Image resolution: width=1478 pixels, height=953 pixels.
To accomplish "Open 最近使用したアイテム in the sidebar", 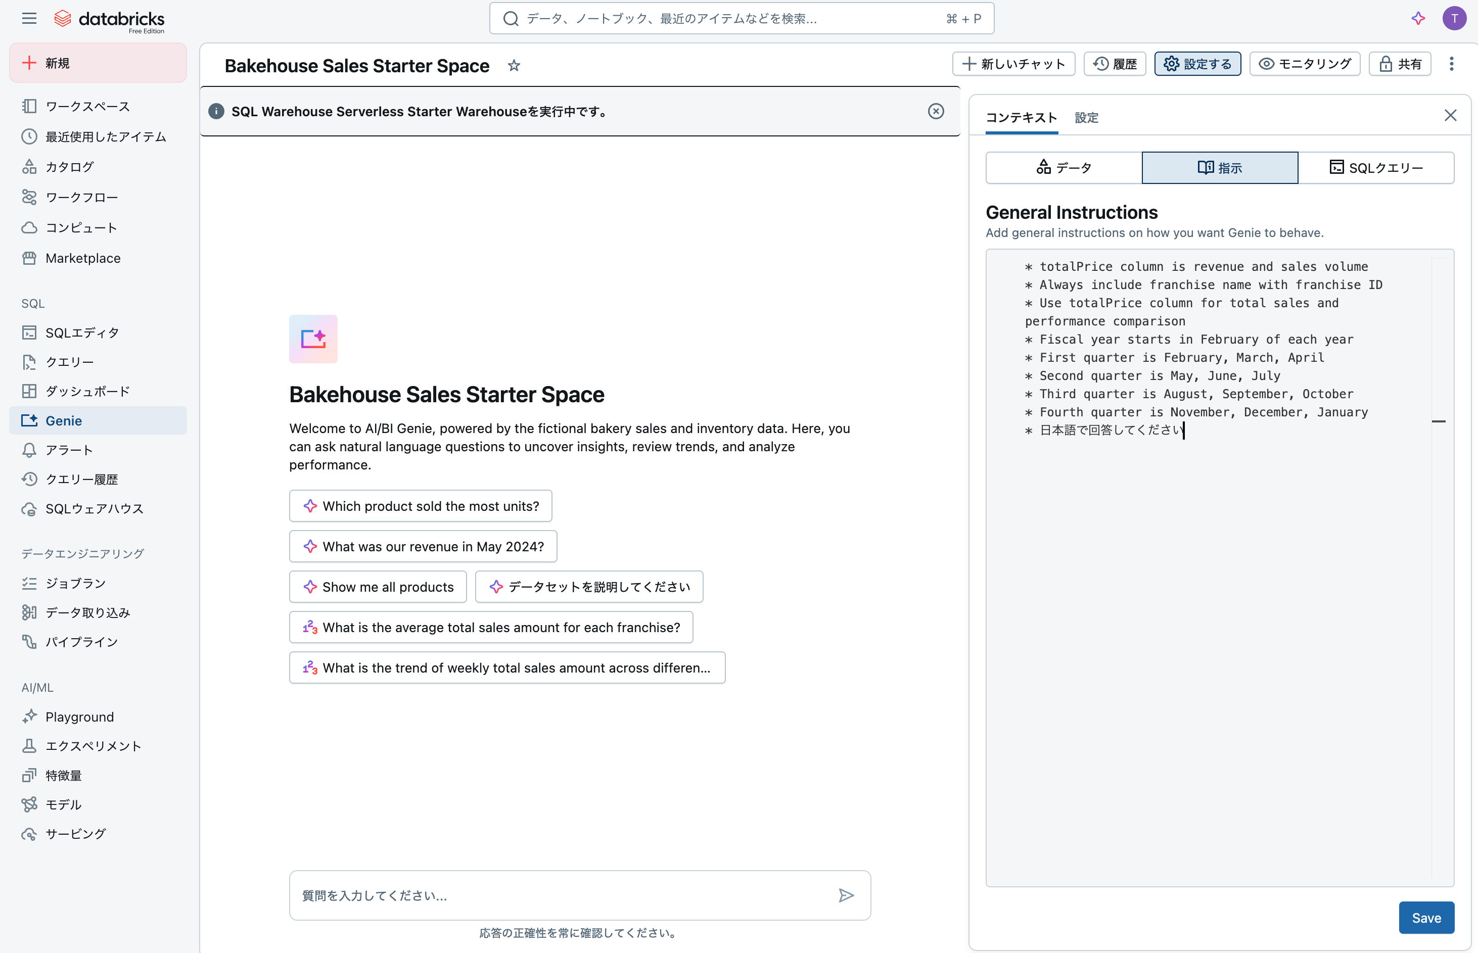I will point(98,137).
